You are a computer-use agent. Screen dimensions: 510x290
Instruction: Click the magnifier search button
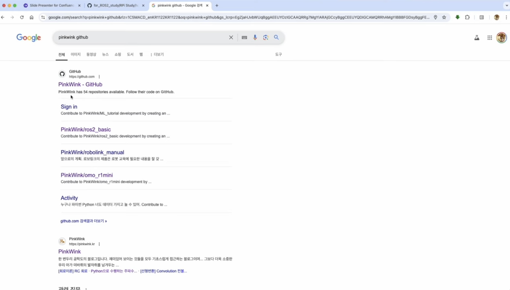pyautogui.click(x=276, y=37)
